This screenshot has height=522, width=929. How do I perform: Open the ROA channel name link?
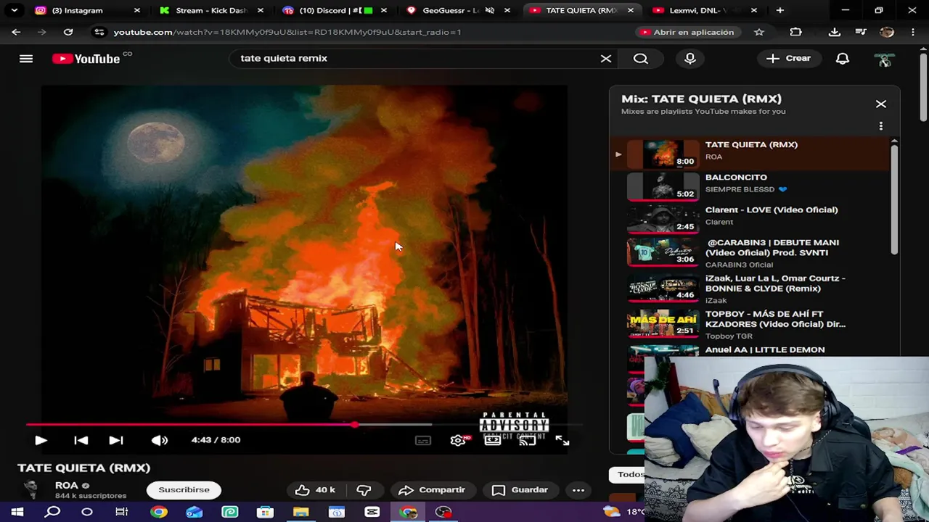[66, 486]
